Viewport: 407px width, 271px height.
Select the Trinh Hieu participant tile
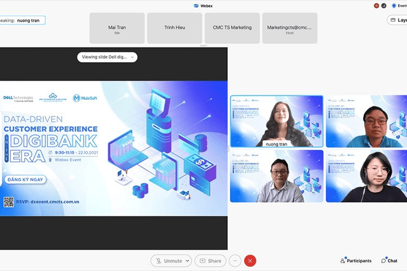(175, 28)
